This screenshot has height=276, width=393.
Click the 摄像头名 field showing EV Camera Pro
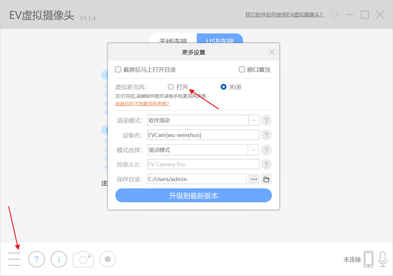pyautogui.click(x=203, y=164)
